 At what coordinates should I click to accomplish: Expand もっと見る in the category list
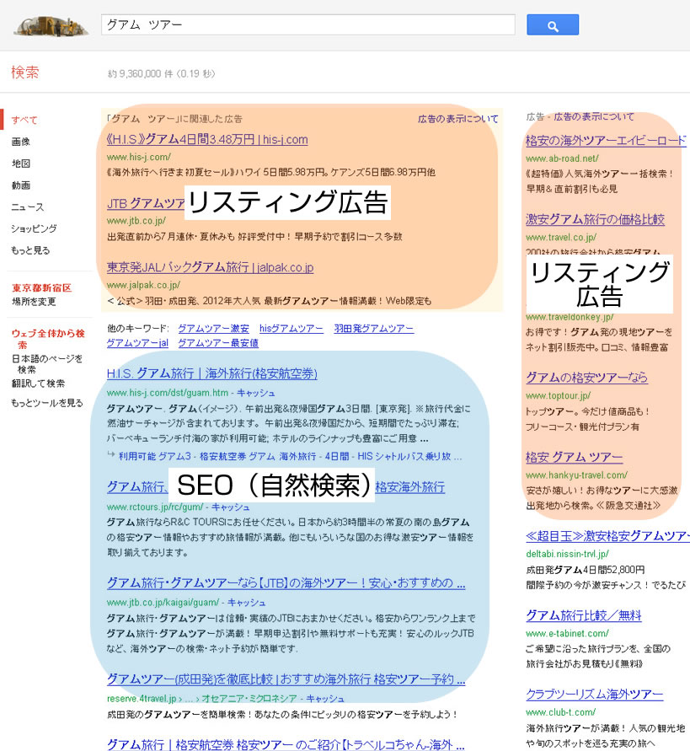(x=30, y=250)
